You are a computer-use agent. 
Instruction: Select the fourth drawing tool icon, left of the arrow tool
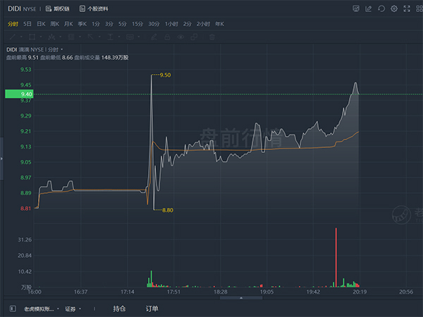point(71,37)
